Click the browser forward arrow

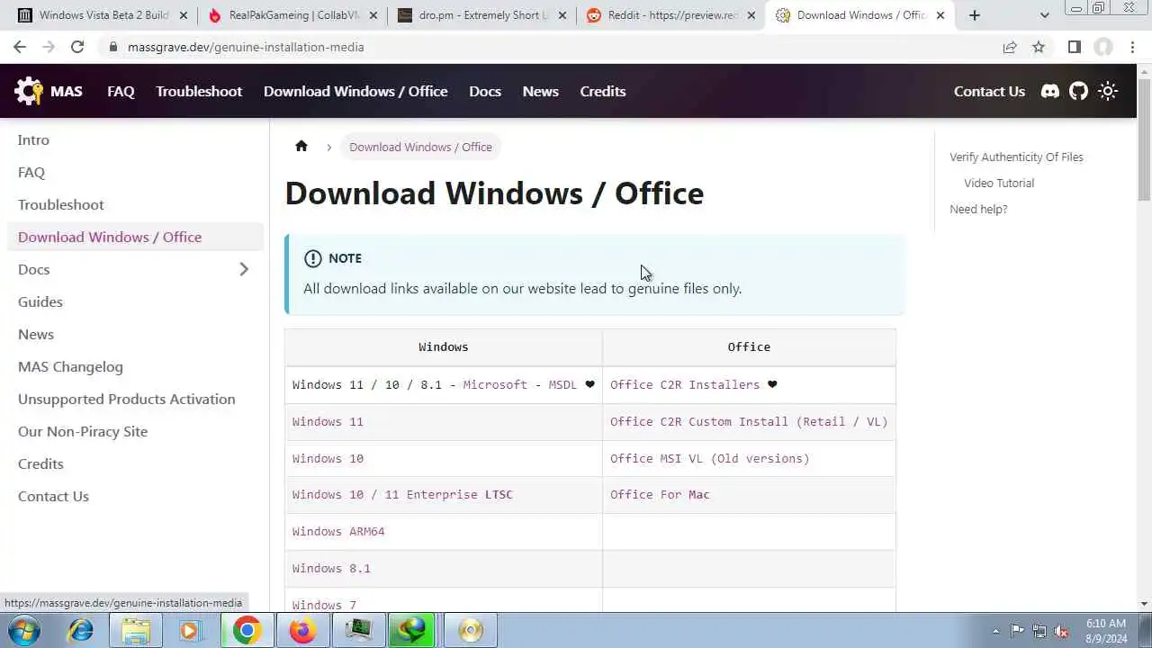pyautogui.click(x=49, y=47)
